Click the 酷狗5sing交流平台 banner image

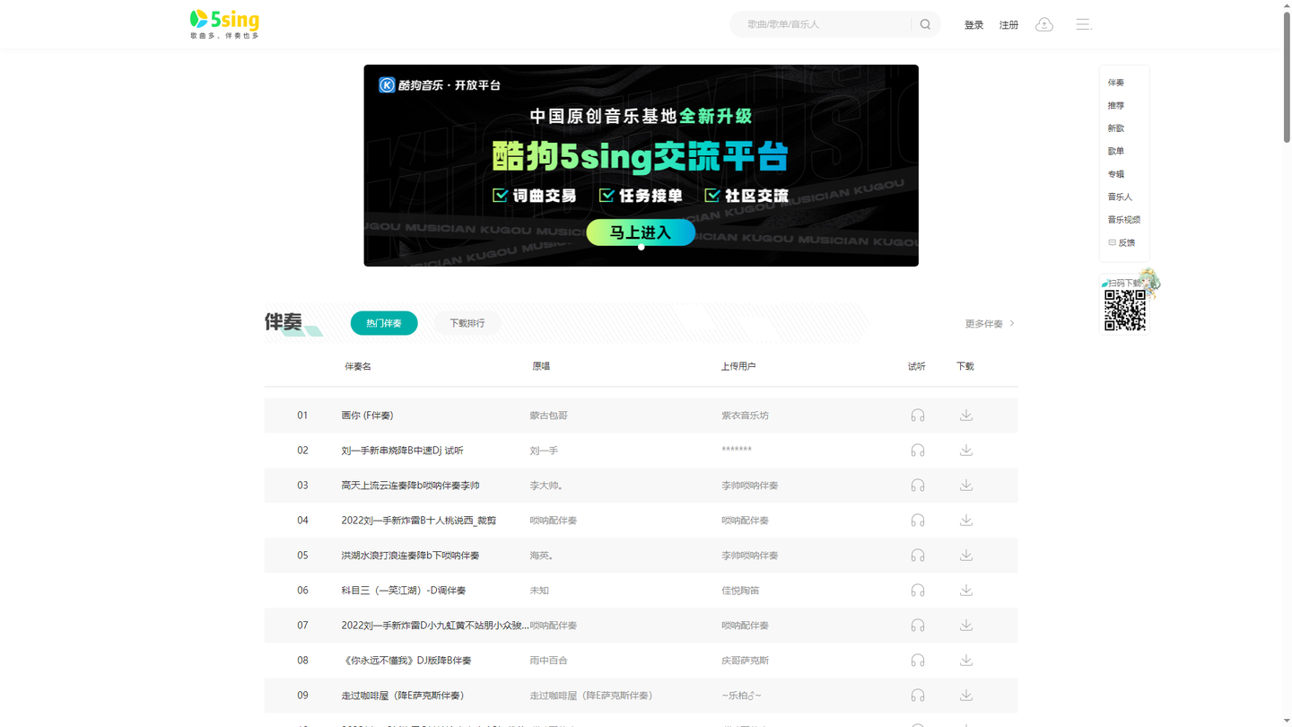[x=641, y=165]
